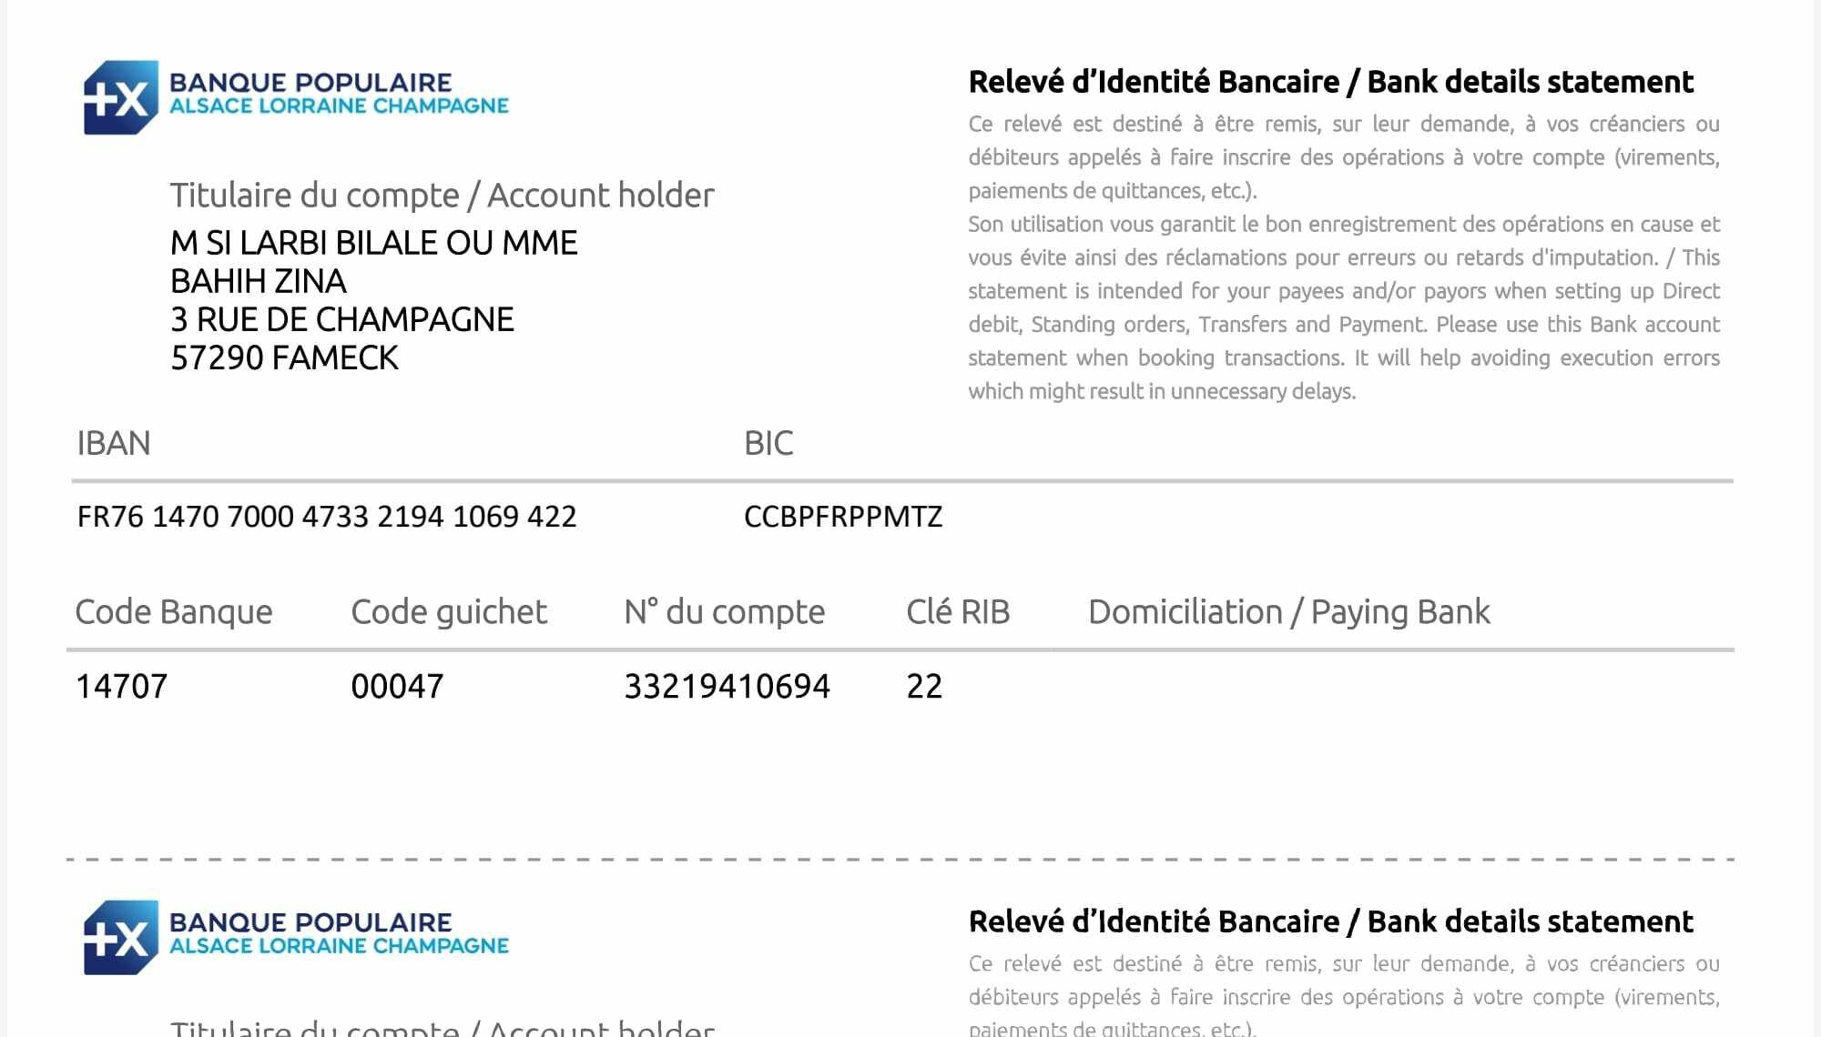Click the Code guichet value 00047
This screenshot has width=1821, height=1037.
[x=397, y=686]
